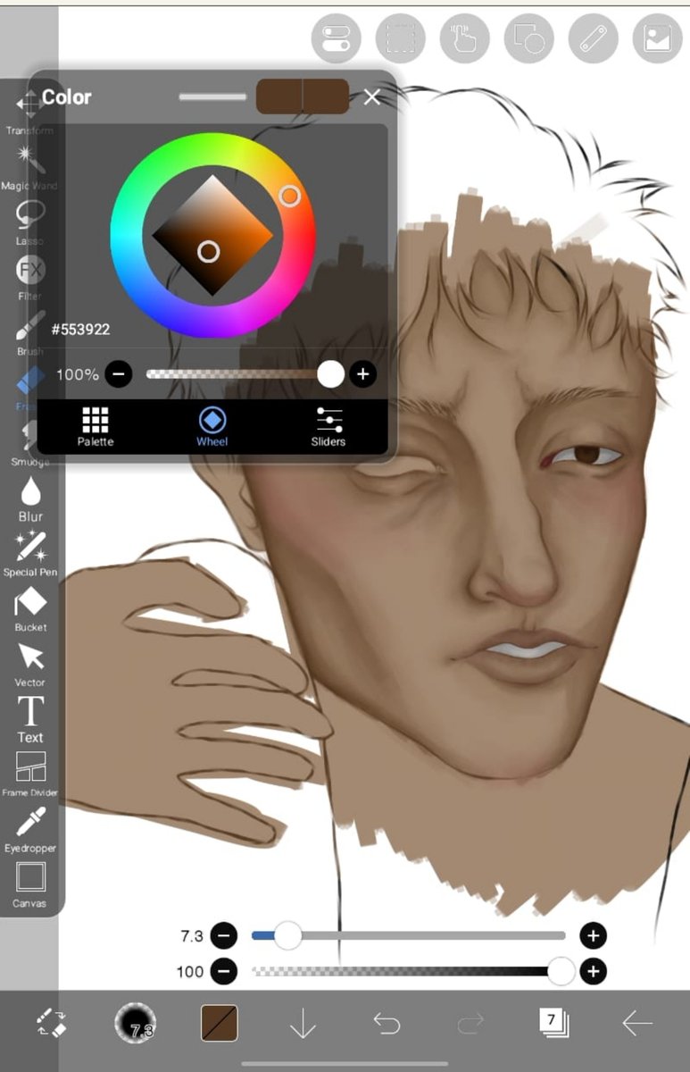Select the Lasso tool
Viewport: 690px width, 1072px height.
(29, 222)
